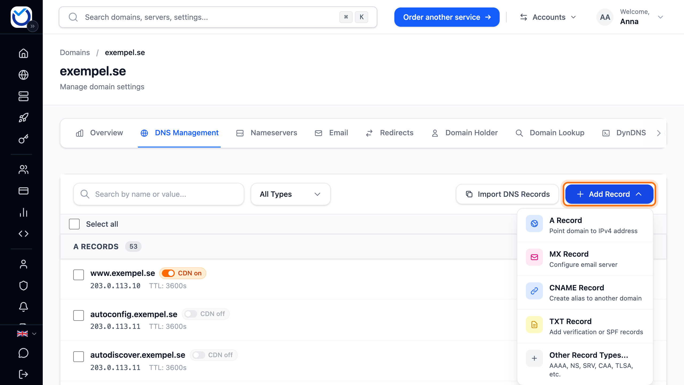Open the bell notifications icon

[x=24, y=307]
